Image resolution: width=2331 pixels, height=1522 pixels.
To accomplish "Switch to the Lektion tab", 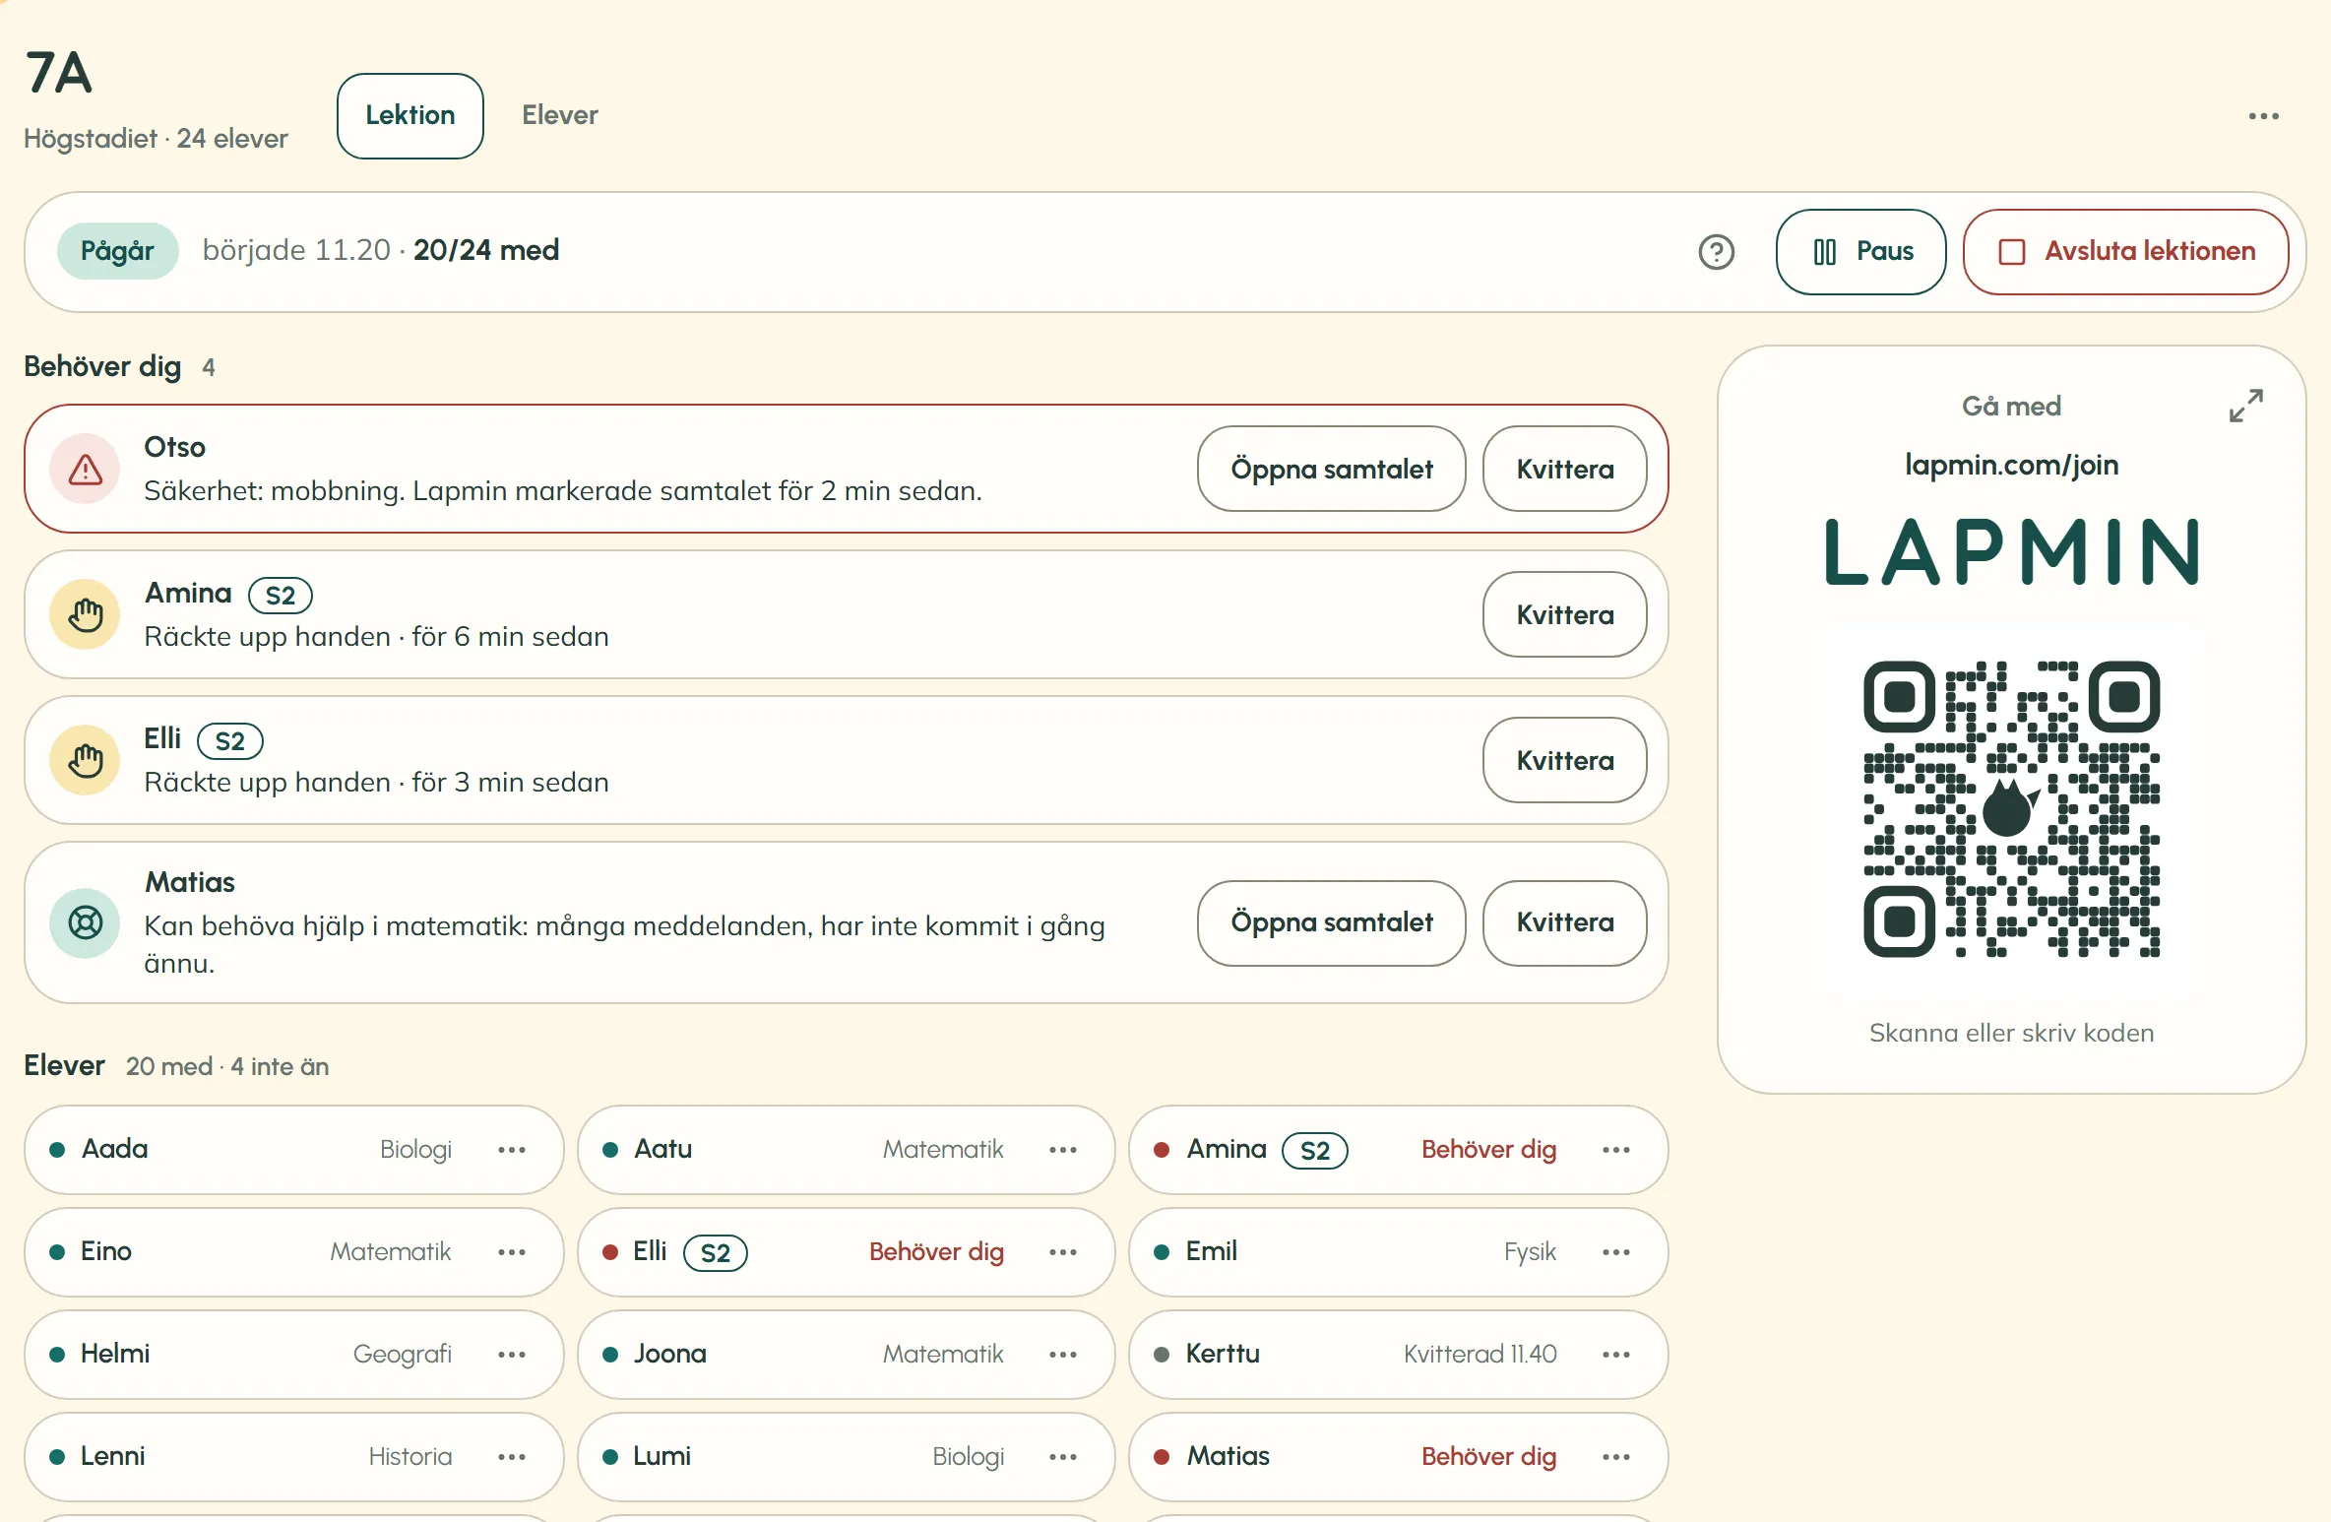I will 410,116.
